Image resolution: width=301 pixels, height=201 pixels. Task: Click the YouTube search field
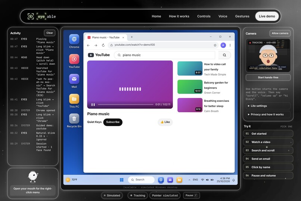(x=165, y=55)
